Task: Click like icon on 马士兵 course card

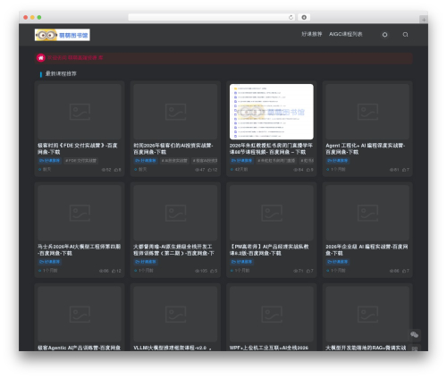Action: pyautogui.click(x=114, y=271)
